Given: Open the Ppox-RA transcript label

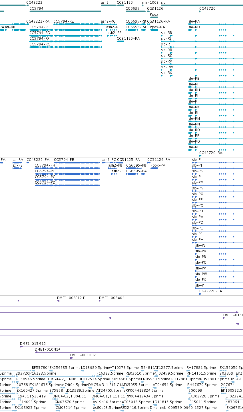Looking at the screenshot, I should (157, 27).
